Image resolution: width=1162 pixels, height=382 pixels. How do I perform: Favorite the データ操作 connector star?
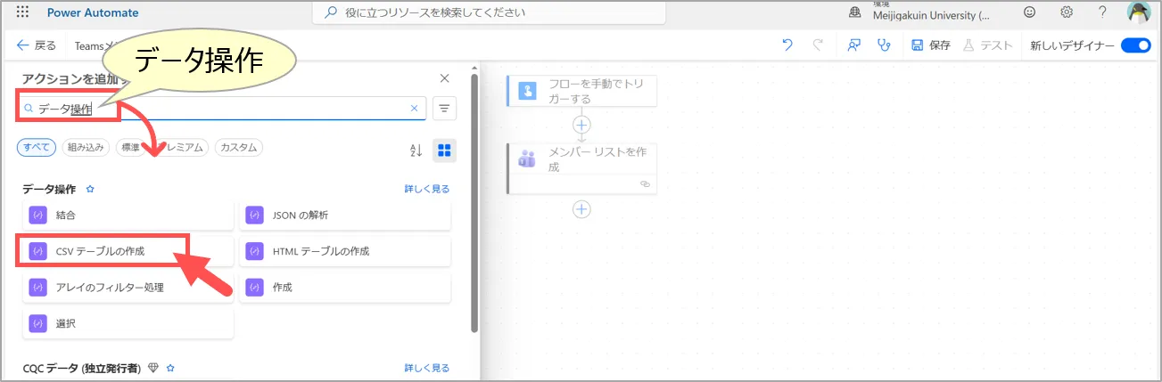(x=90, y=190)
